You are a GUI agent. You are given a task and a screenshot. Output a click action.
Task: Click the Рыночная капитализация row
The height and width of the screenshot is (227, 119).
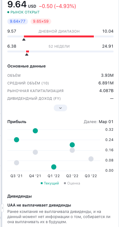[x=60, y=91]
